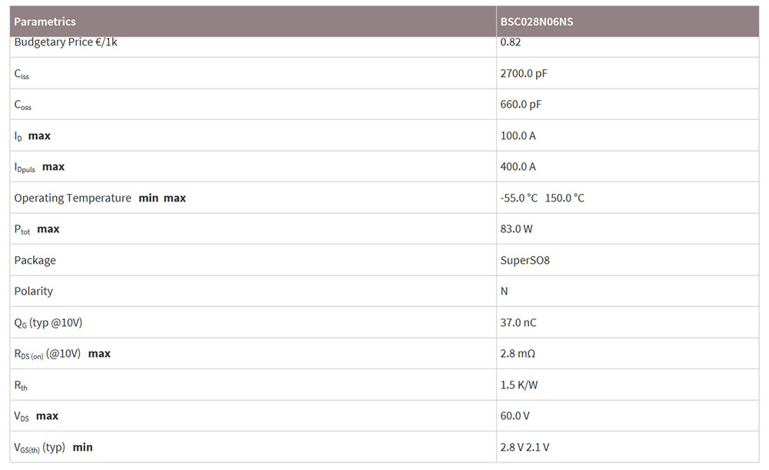Select the 100.0 A value

[518, 136]
